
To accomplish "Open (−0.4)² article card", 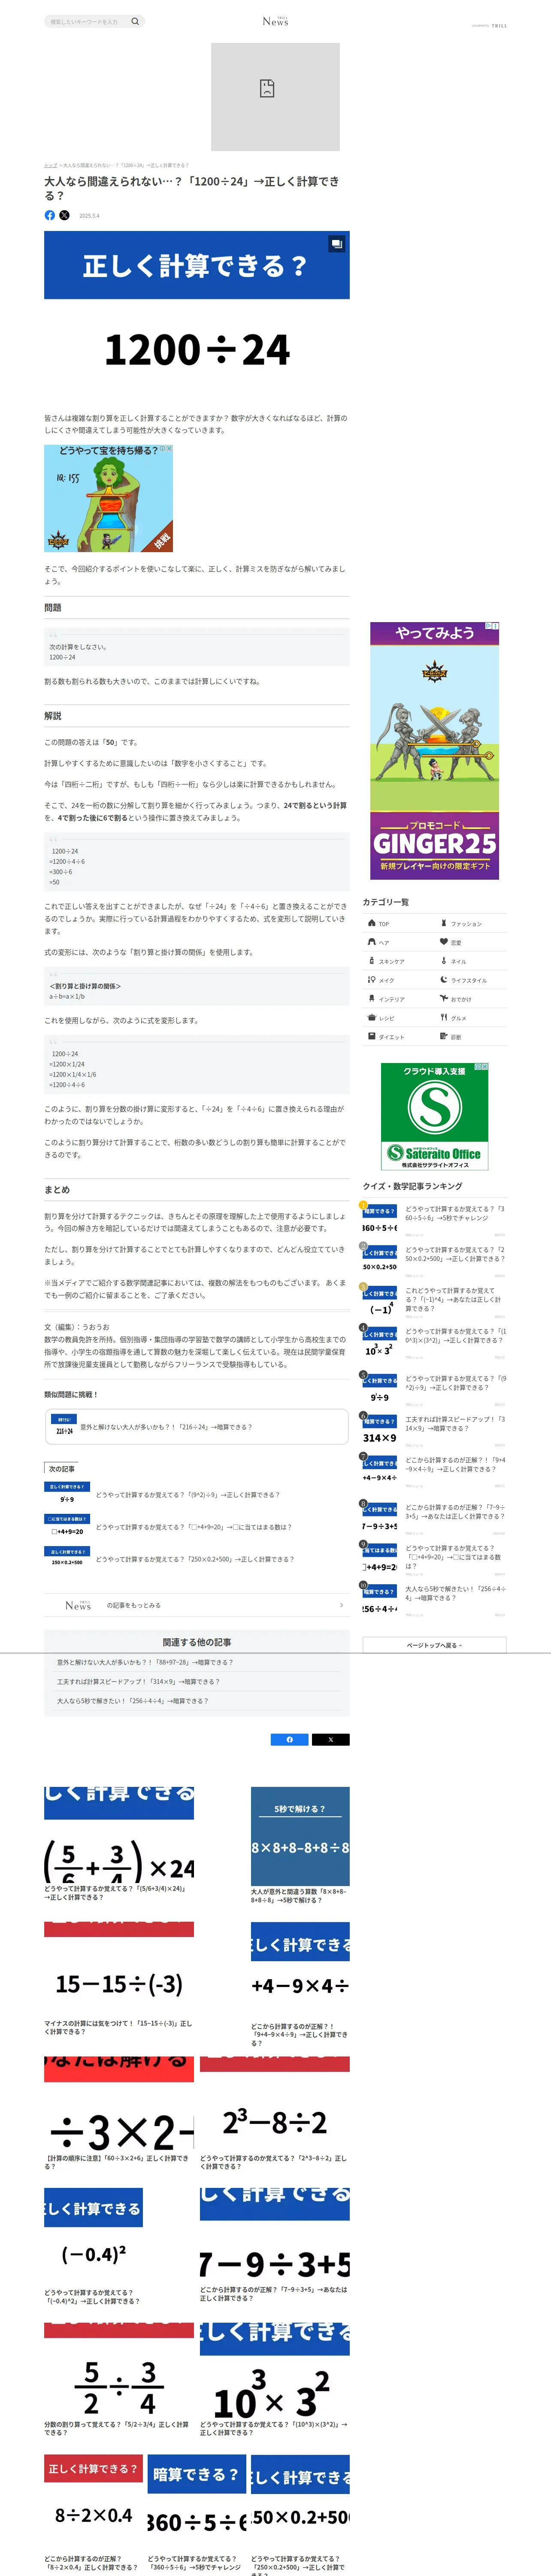I will coord(93,2248).
